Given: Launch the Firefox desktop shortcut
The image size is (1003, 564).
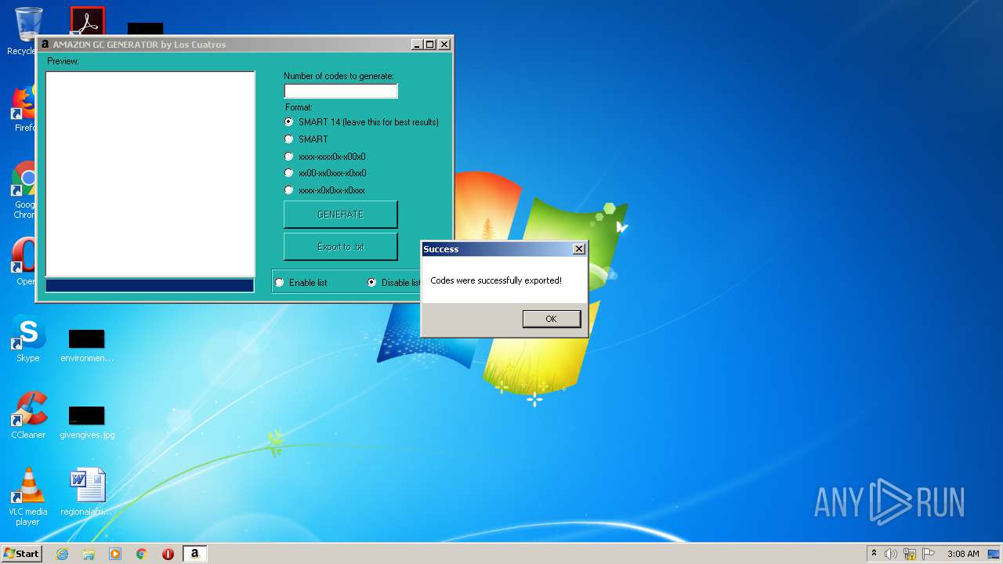Looking at the screenshot, I should point(24,108).
